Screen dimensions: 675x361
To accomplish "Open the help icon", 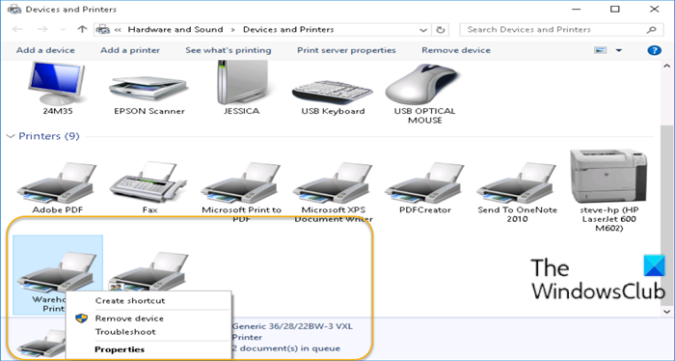I will [654, 50].
